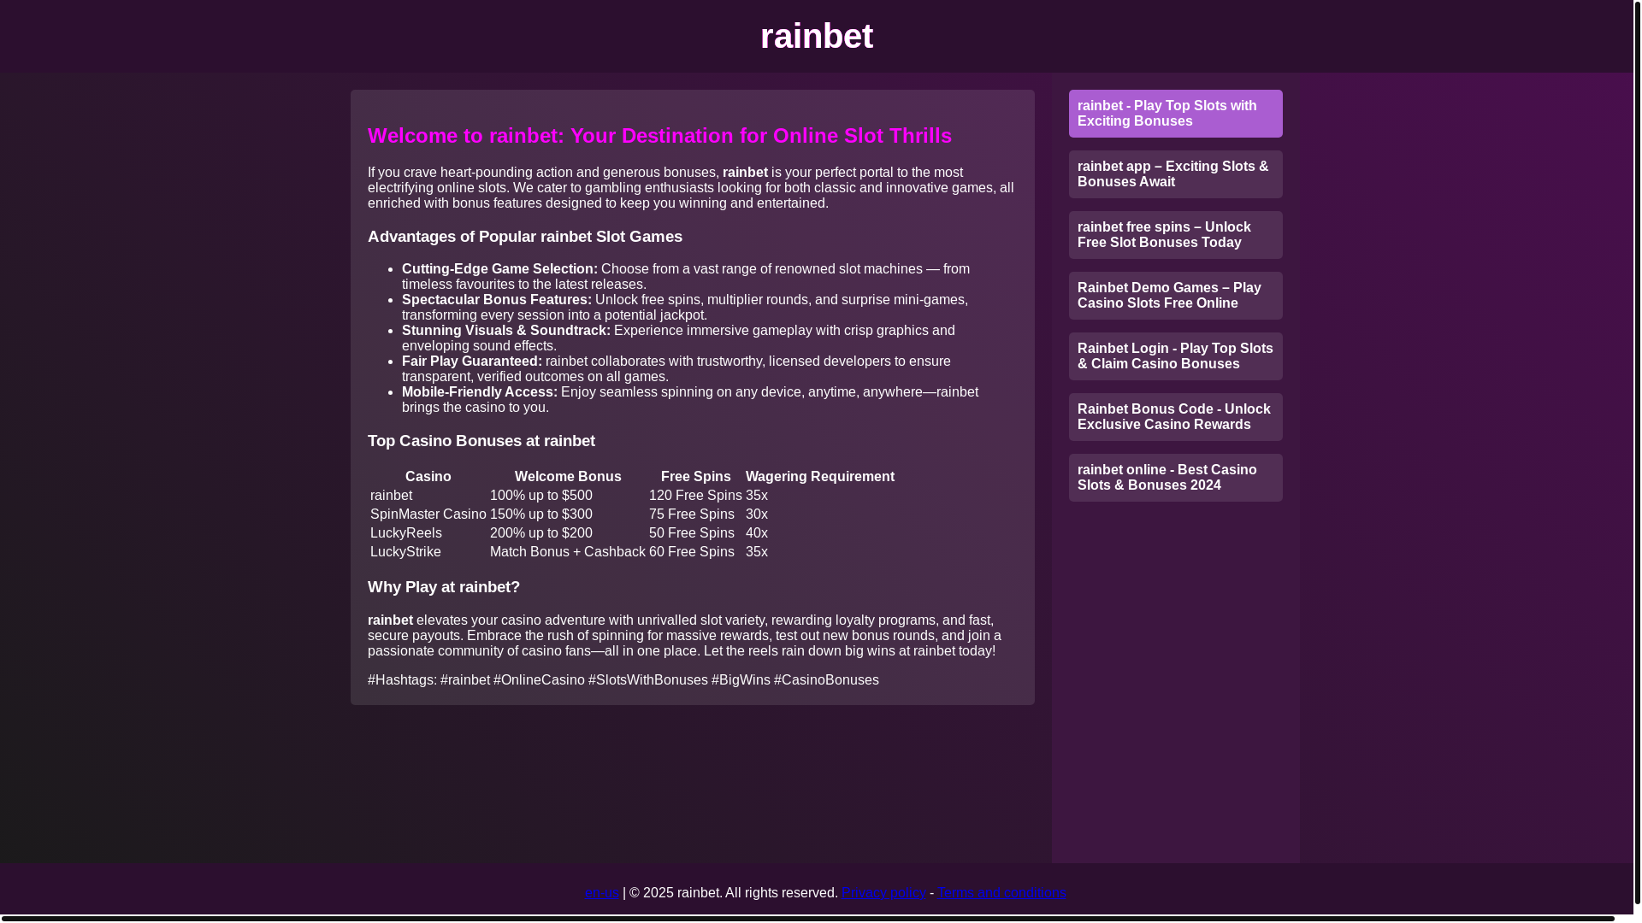Click the '#SlotsWithBonuses' hashtag text

[x=648, y=680]
